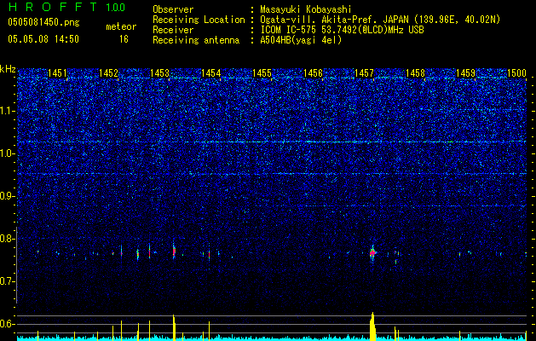Screen dimensions: 536x341
Task: Click the bright red meteor echo at 1457
Action: click(x=372, y=252)
